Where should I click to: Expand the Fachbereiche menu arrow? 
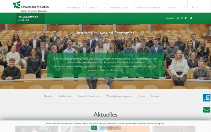(83, 8)
